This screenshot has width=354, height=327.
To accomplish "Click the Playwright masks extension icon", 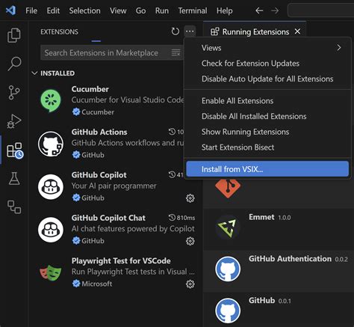I will point(51,272).
